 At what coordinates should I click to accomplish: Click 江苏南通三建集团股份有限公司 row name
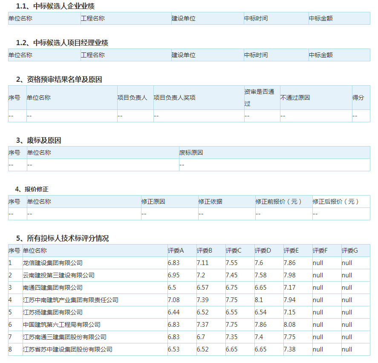click(x=64, y=337)
